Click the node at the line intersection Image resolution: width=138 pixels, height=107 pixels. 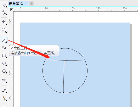pos(64,61)
